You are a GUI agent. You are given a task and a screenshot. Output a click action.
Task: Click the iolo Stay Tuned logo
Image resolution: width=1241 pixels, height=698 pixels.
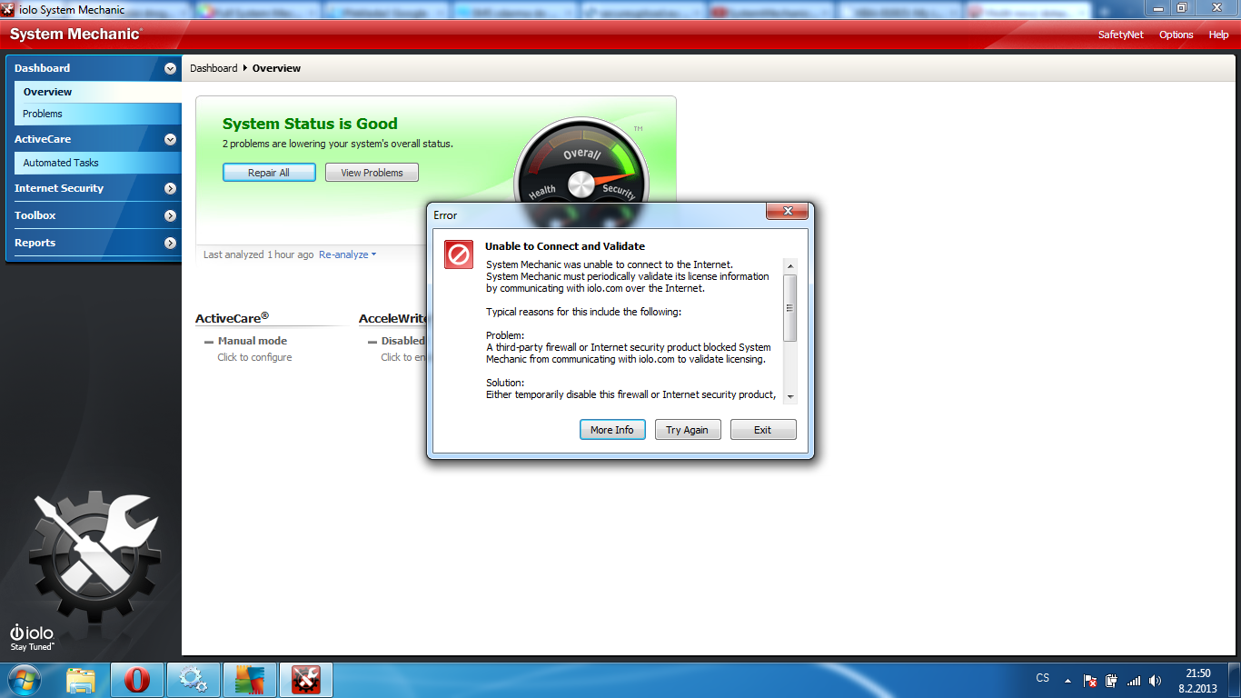(x=32, y=638)
